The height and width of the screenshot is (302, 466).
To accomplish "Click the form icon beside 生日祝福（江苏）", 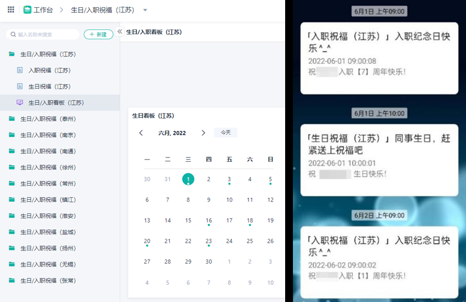I will pos(19,86).
